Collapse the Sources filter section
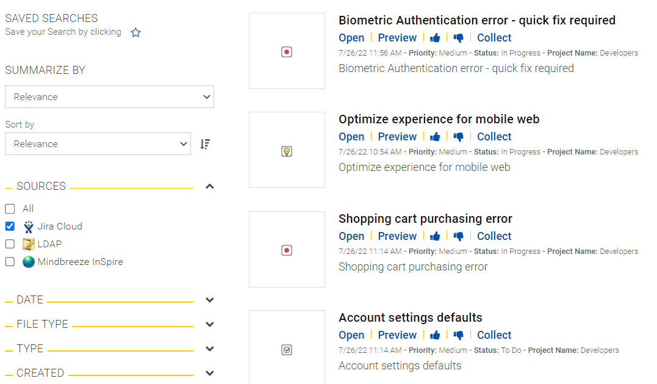This screenshot has width=657, height=384. [210, 186]
